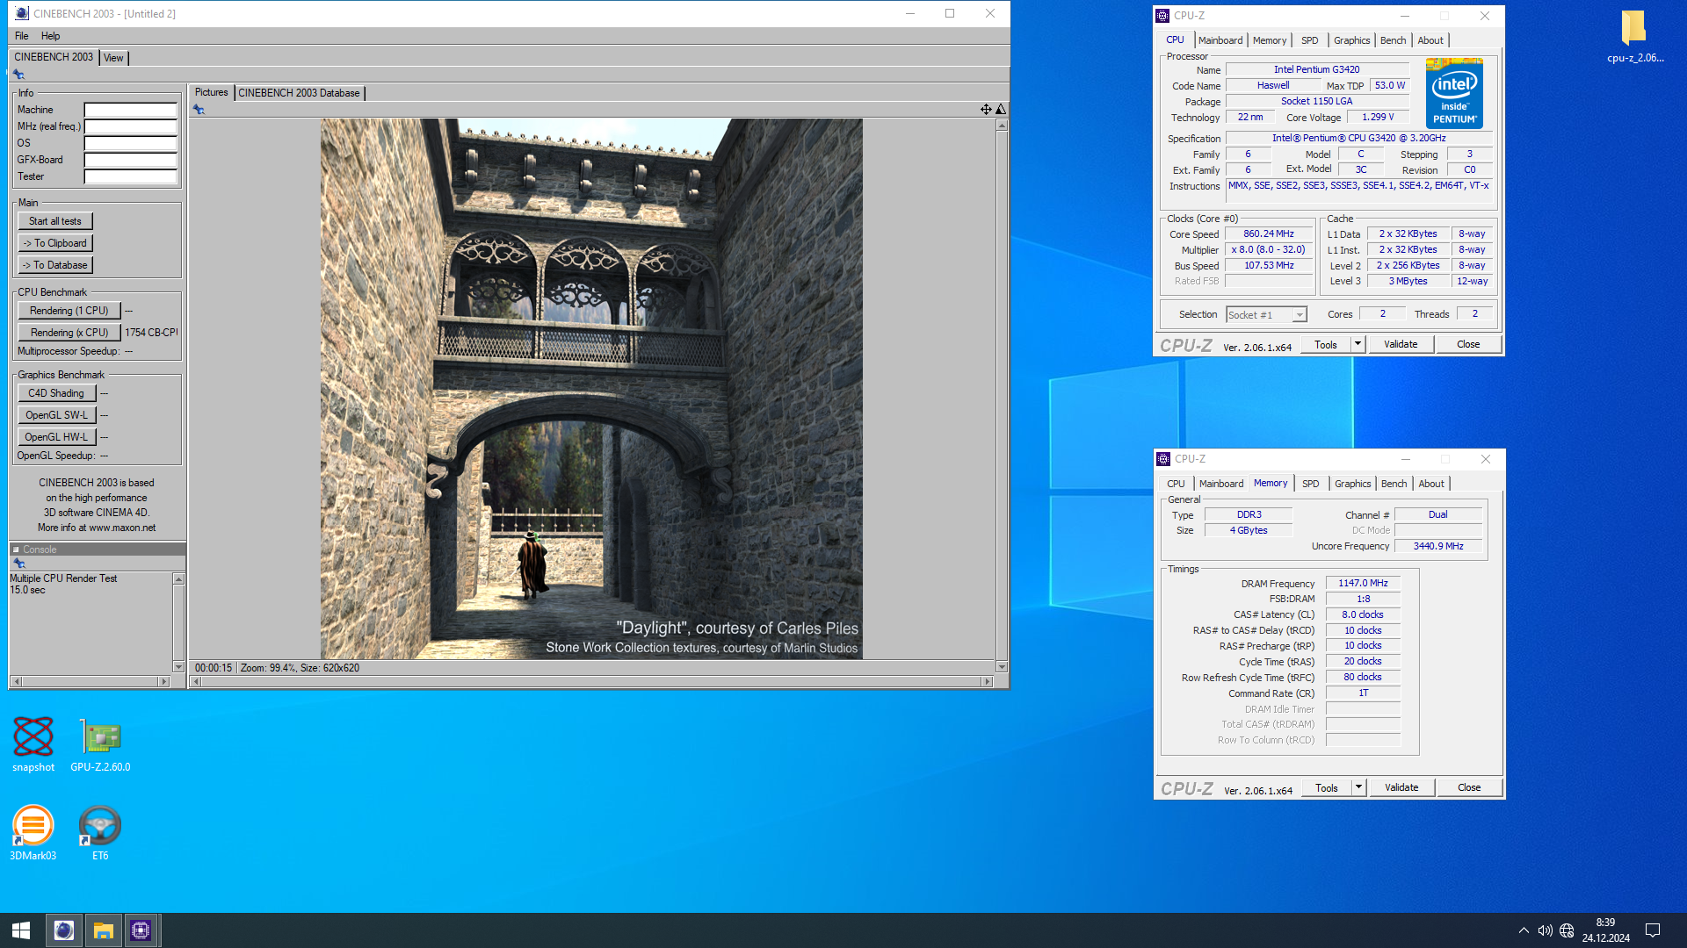Open the snapshot desktop shortcut

33,743
